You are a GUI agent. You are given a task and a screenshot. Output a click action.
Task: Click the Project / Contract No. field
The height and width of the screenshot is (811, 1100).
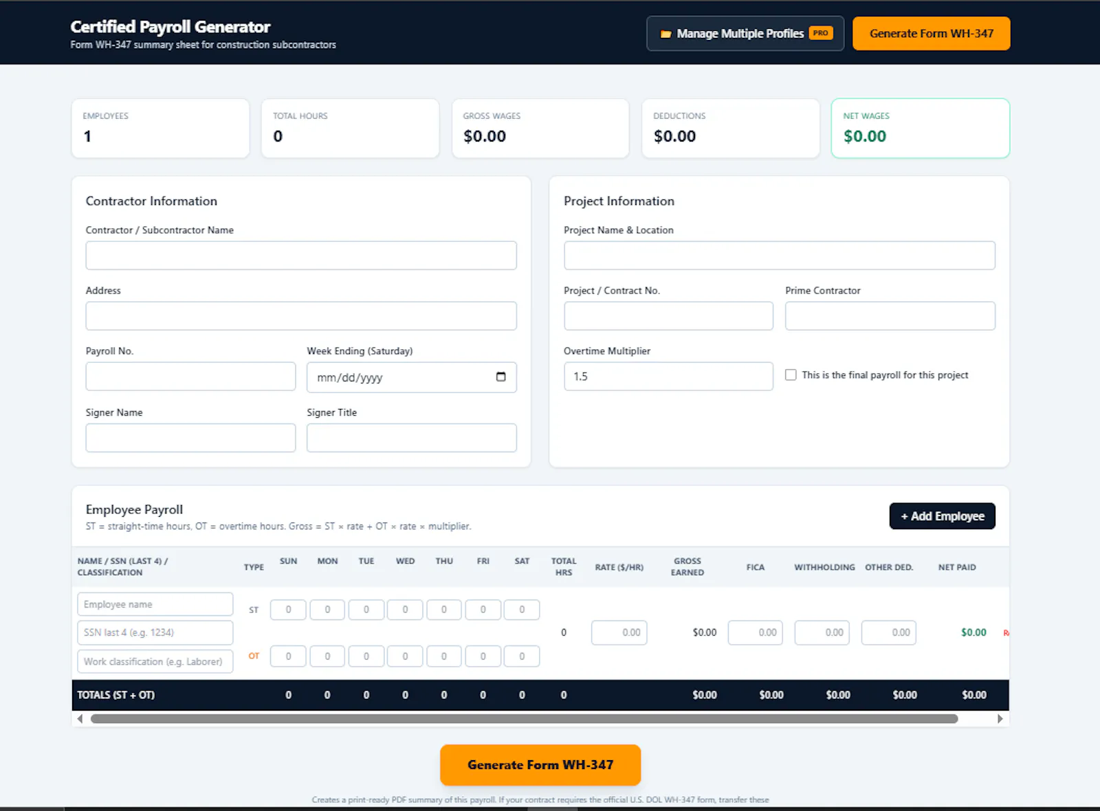tap(668, 316)
